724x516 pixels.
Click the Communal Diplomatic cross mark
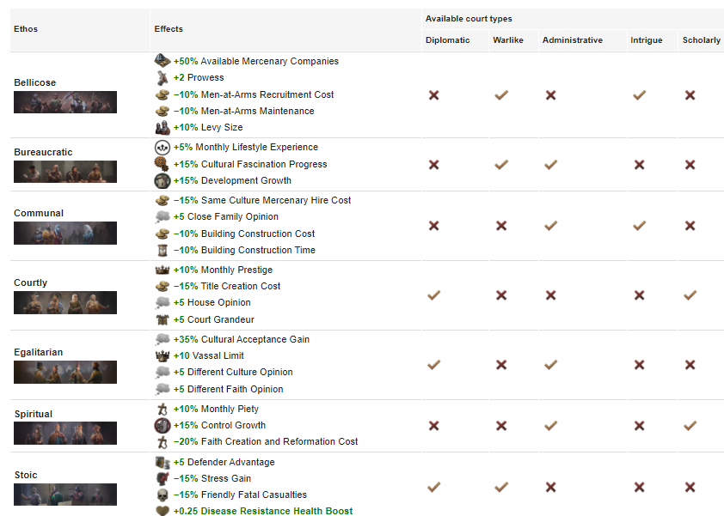pyautogui.click(x=433, y=226)
